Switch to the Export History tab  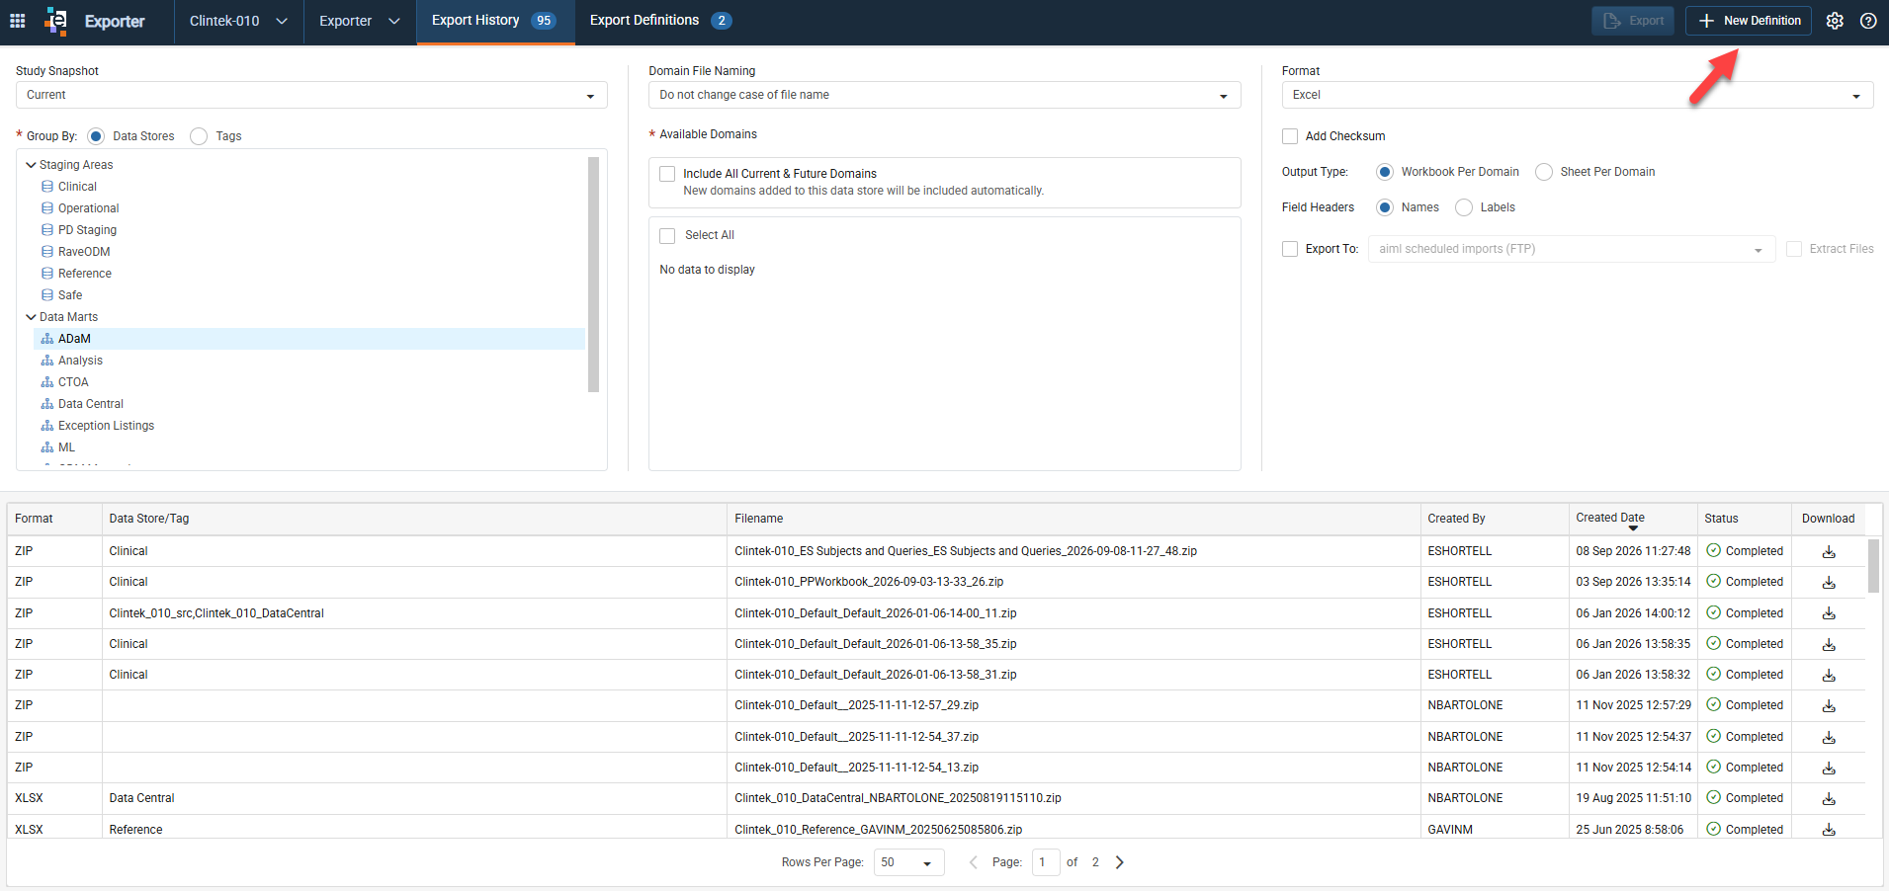click(495, 21)
